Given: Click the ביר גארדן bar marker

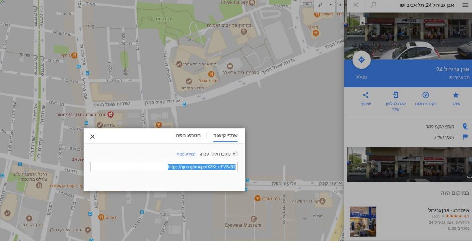Looking at the screenshot, I should [x=258, y=199].
